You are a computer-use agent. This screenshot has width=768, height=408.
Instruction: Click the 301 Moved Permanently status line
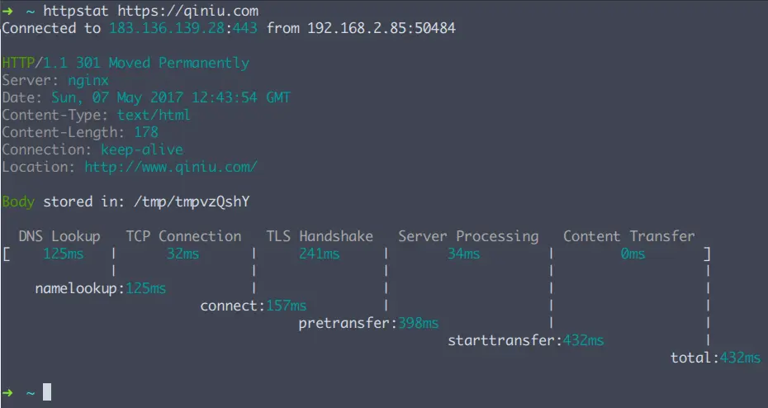[126, 63]
